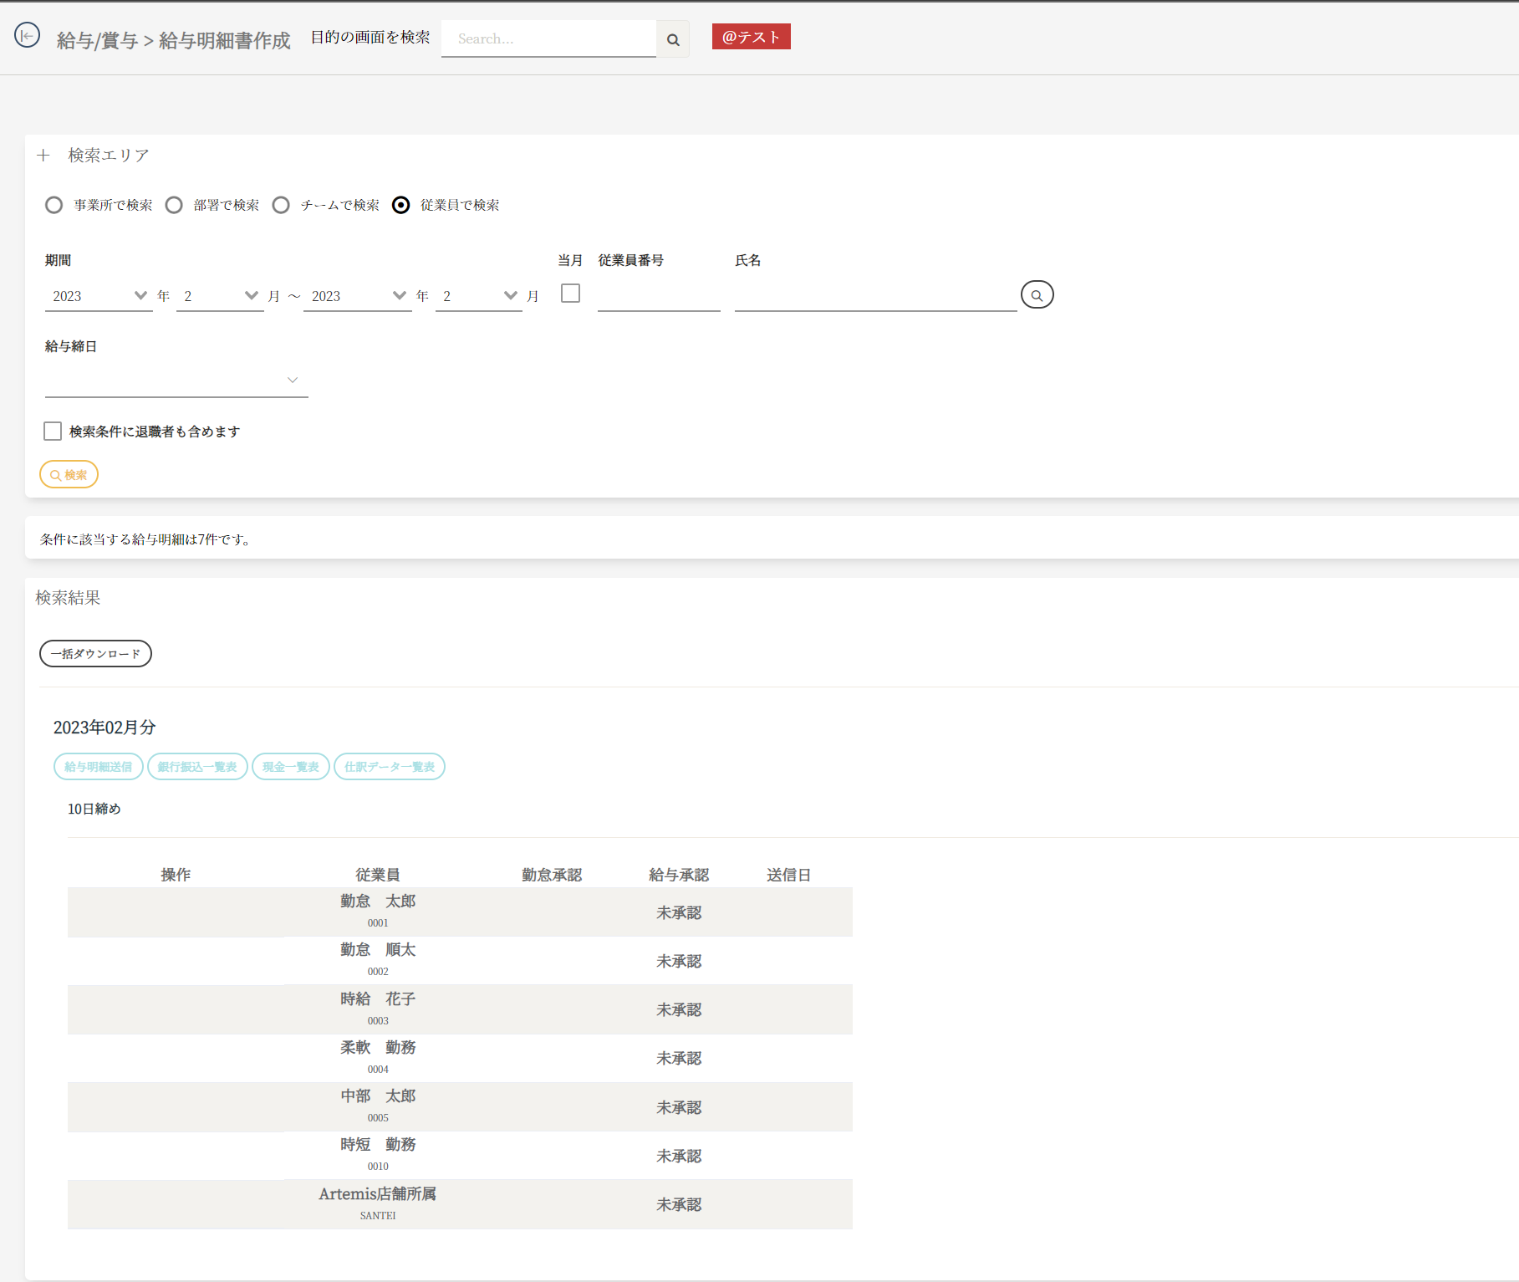1519x1282 pixels.
Task: Expand the 給与締日 dropdown
Action: [x=176, y=381]
